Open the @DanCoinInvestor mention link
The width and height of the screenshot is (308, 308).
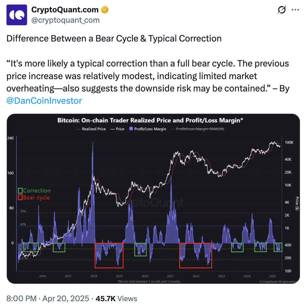[44, 101]
